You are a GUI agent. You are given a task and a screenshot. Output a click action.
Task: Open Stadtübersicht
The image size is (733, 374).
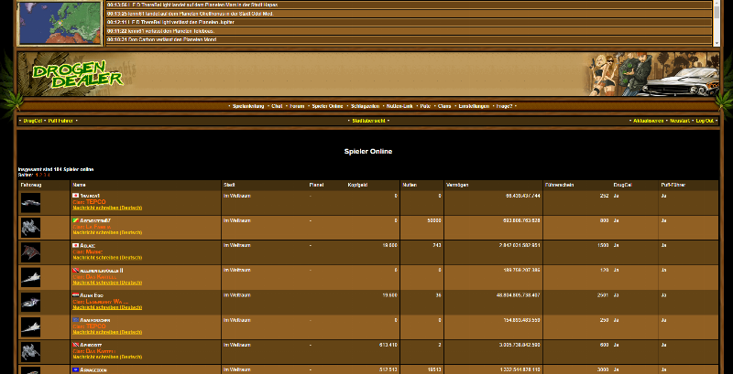(369, 121)
